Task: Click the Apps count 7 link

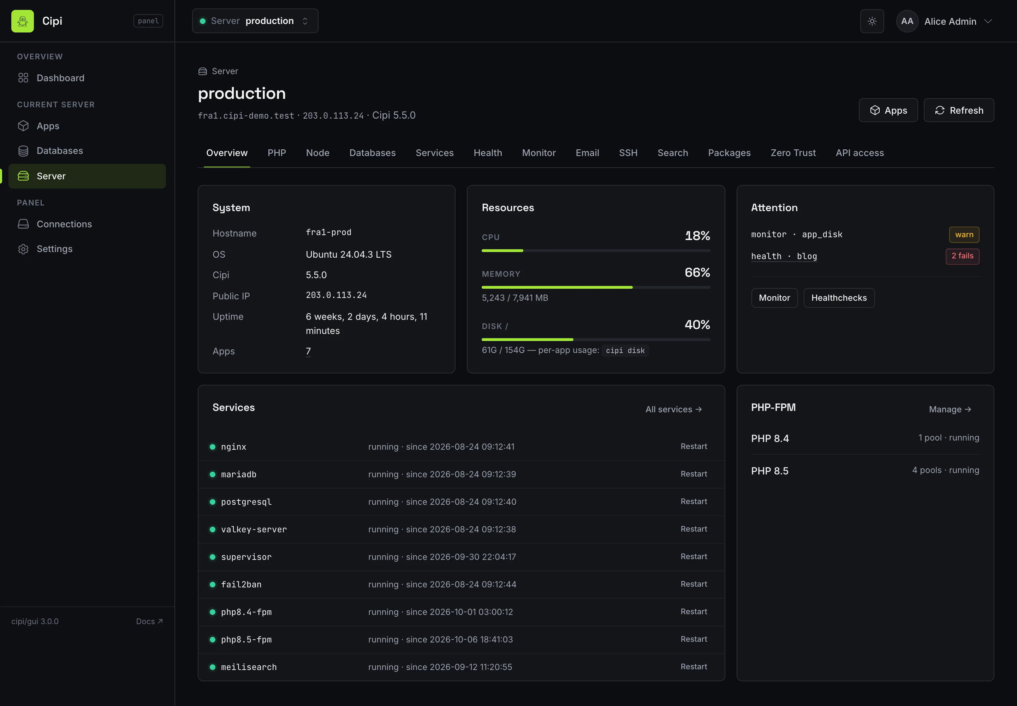Action: point(308,351)
